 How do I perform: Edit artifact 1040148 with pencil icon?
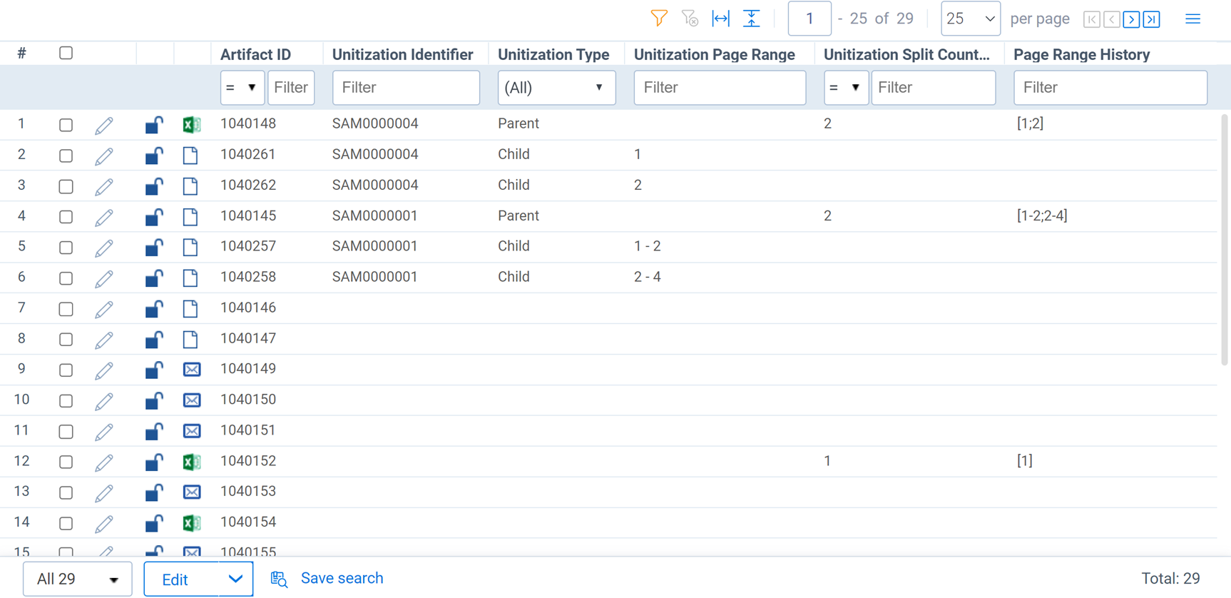[104, 126]
